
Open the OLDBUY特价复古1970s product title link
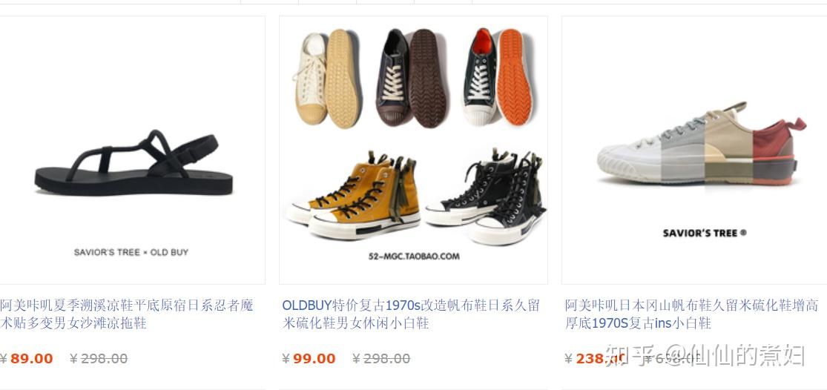click(412, 314)
